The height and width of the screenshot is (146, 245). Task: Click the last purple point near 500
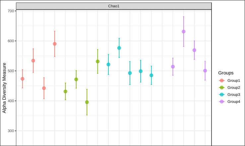tap(205, 71)
